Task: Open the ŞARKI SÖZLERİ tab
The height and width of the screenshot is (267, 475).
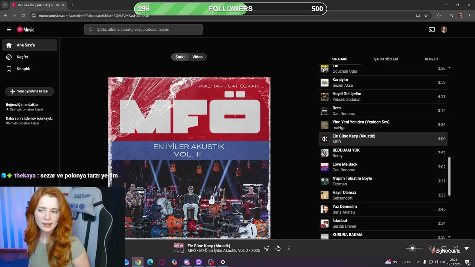Action: [386, 59]
